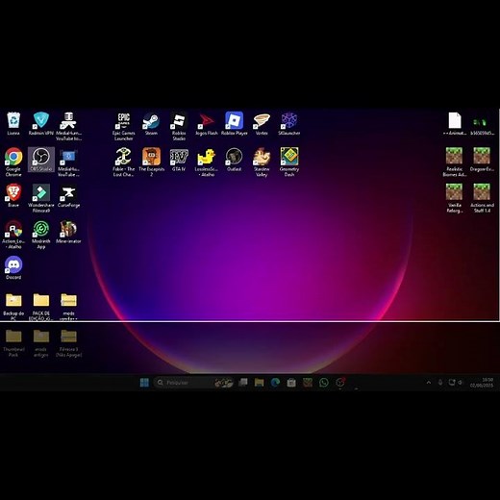Select the Dragon Minecraft addon file

(x=482, y=160)
